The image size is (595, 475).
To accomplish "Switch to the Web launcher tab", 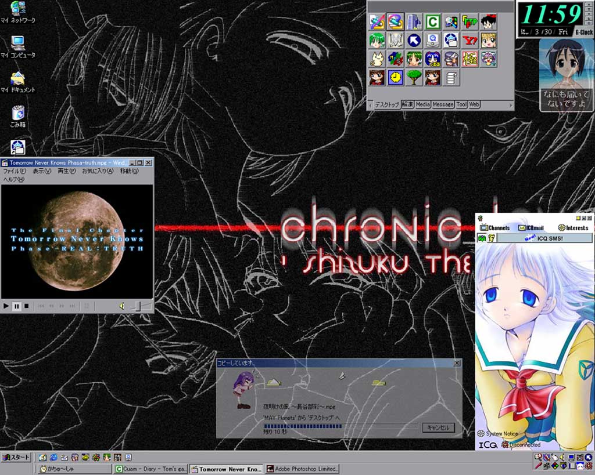I will coord(474,104).
